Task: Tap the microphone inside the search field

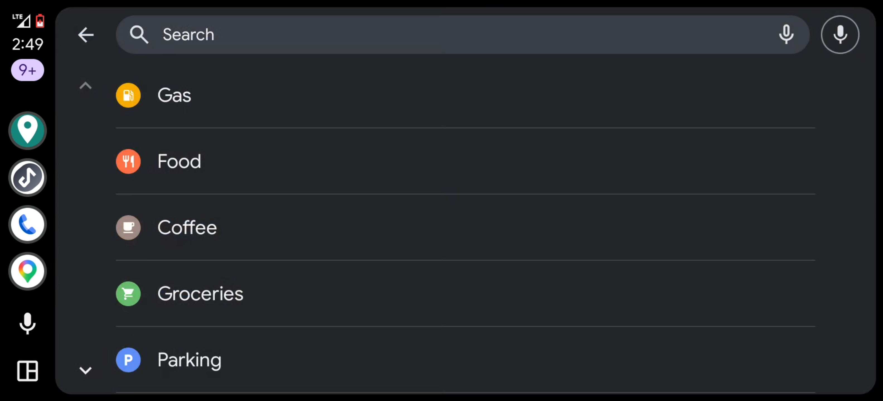Action: pos(786,35)
